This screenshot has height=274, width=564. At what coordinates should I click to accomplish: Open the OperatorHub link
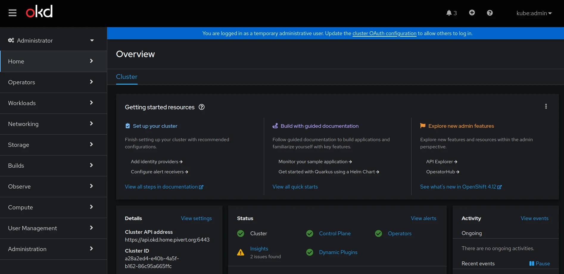click(443, 172)
